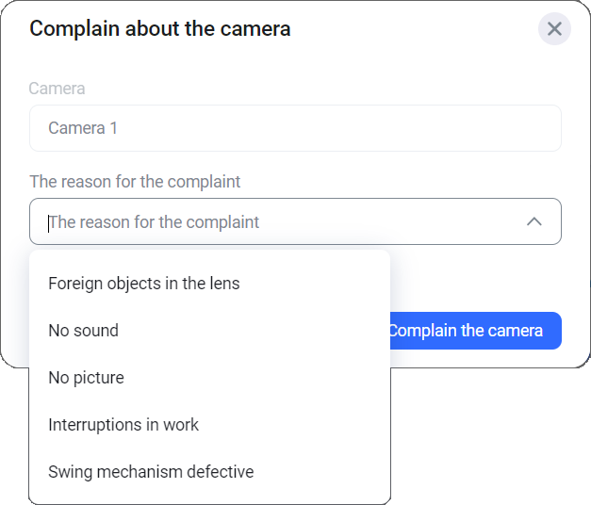Hide dropdown options via the up-arrow icon
Screen dimensions: 591x505
coord(534,222)
